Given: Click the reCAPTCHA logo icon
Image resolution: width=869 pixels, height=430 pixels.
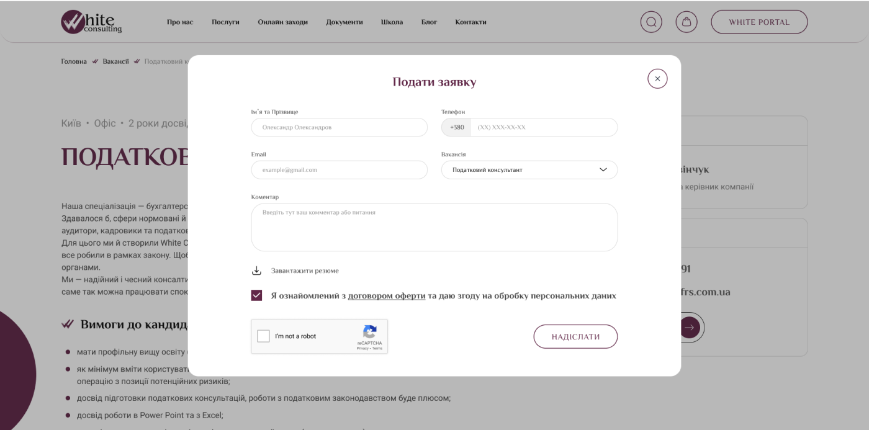Looking at the screenshot, I should click(x=370, y=331).
